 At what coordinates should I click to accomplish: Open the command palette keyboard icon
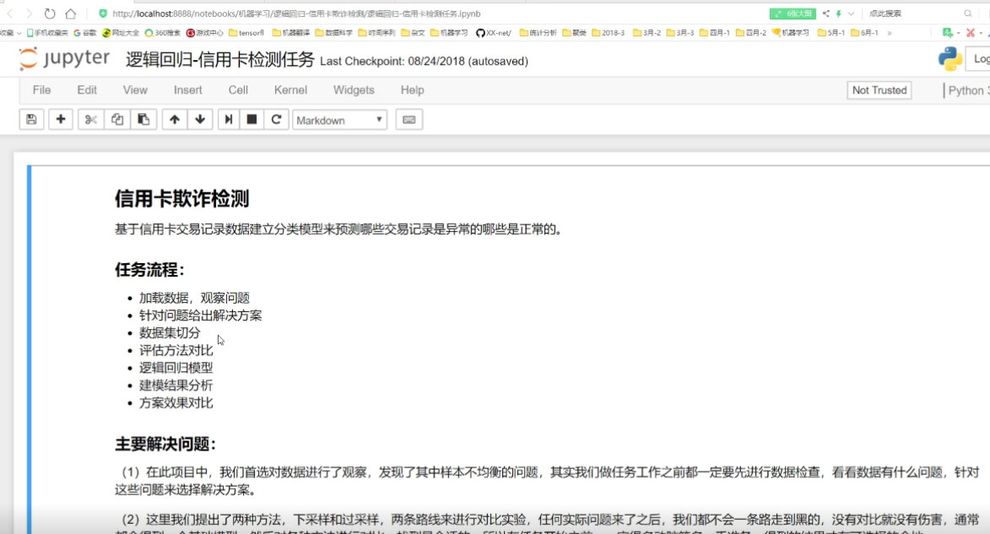pyautogui.click(x=409, y=120)
